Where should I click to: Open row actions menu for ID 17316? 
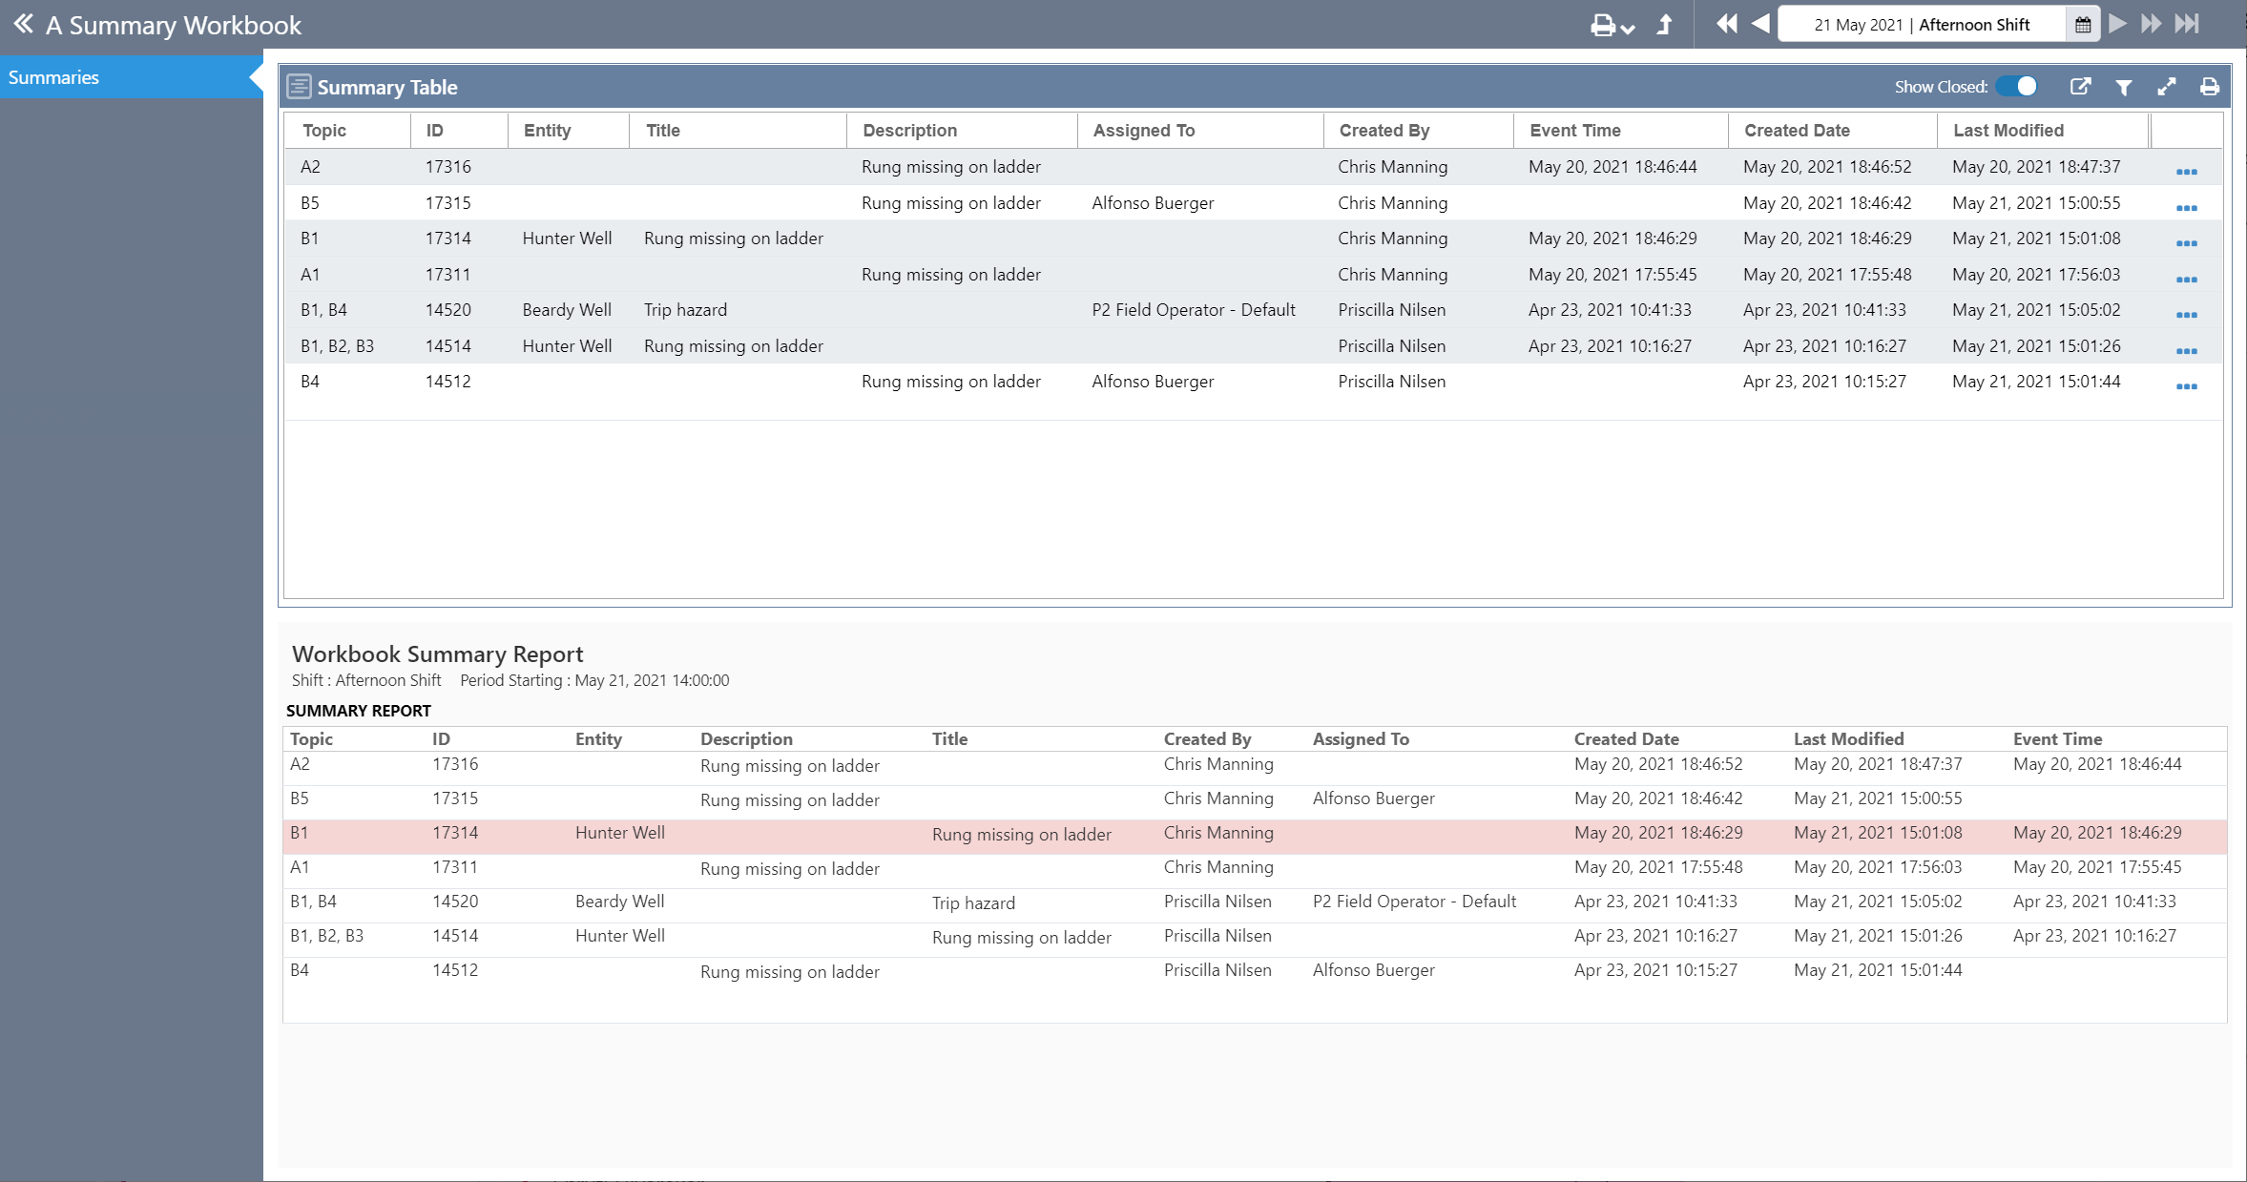pos(2186,172)
